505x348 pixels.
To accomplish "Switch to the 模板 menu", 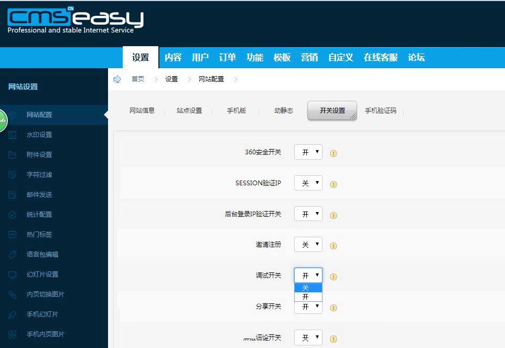I will point(282,58).
